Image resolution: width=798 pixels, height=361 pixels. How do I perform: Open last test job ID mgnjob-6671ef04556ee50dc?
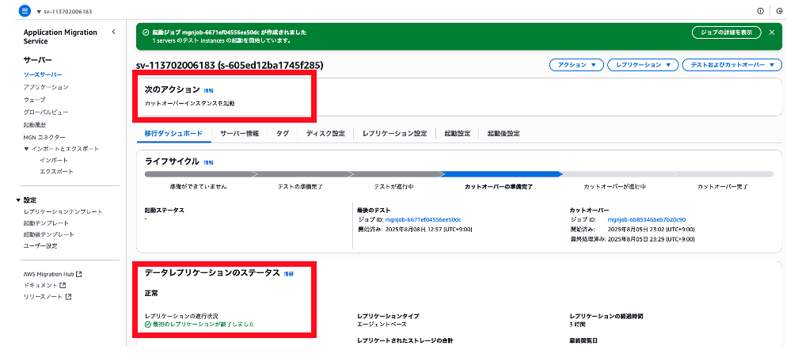[x=424, y=219]
